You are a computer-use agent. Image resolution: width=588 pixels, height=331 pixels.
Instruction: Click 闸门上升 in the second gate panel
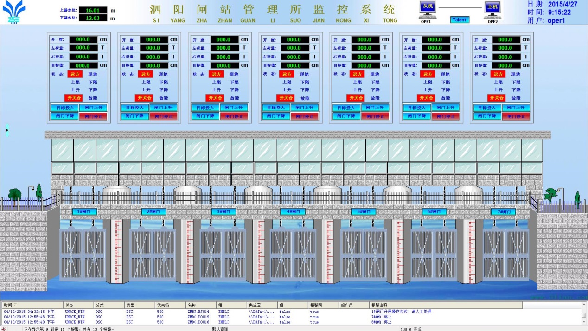[x=164, y=108]
